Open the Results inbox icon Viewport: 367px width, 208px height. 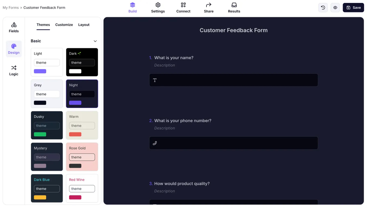pos(234,5)
